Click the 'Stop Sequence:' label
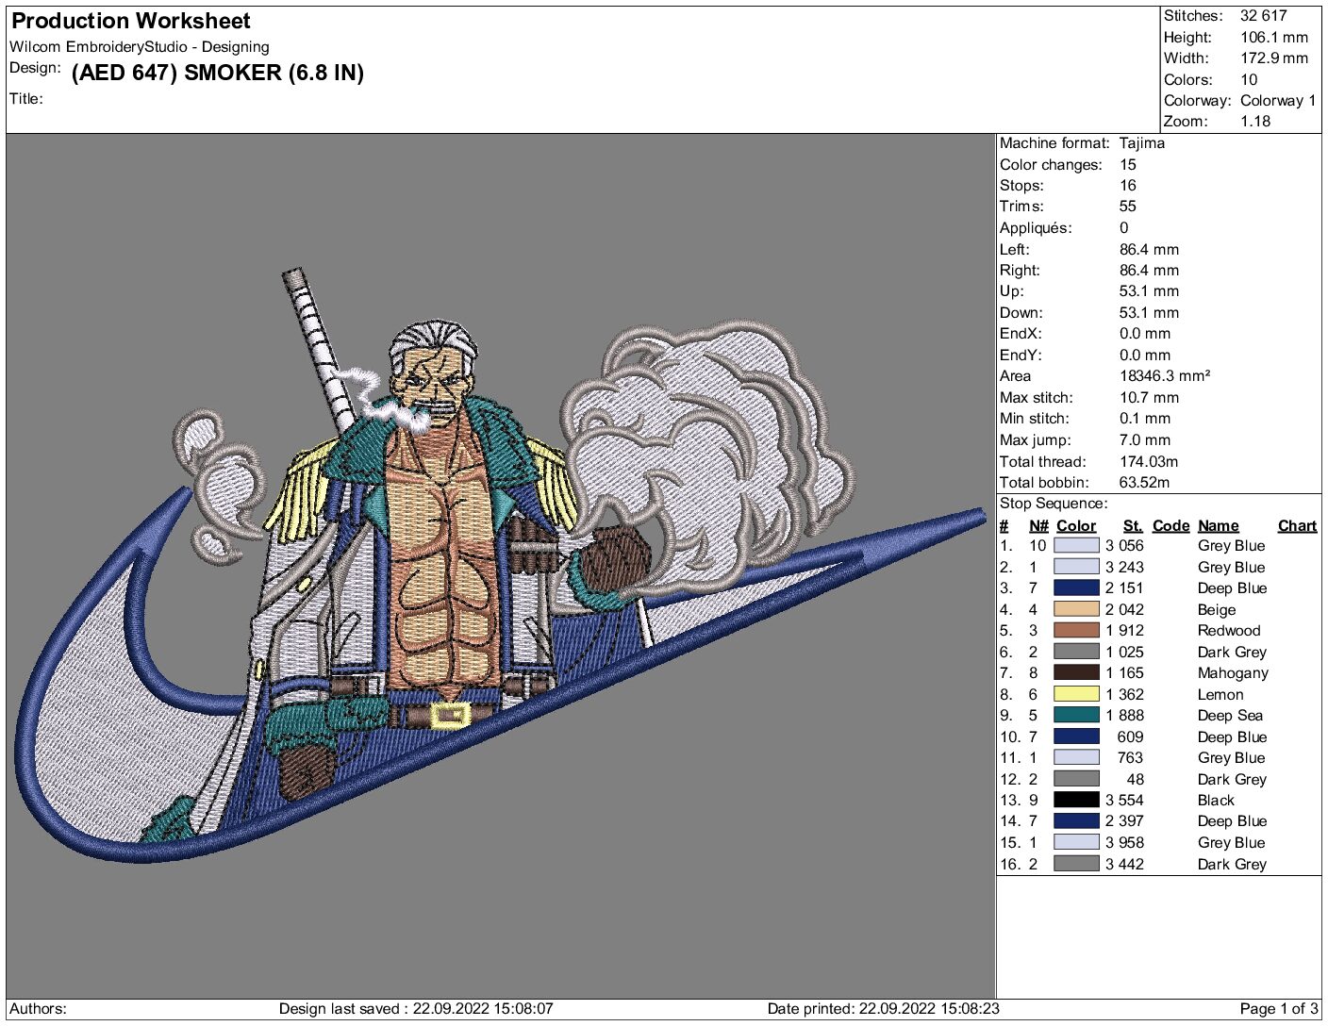 point(1054,503)
